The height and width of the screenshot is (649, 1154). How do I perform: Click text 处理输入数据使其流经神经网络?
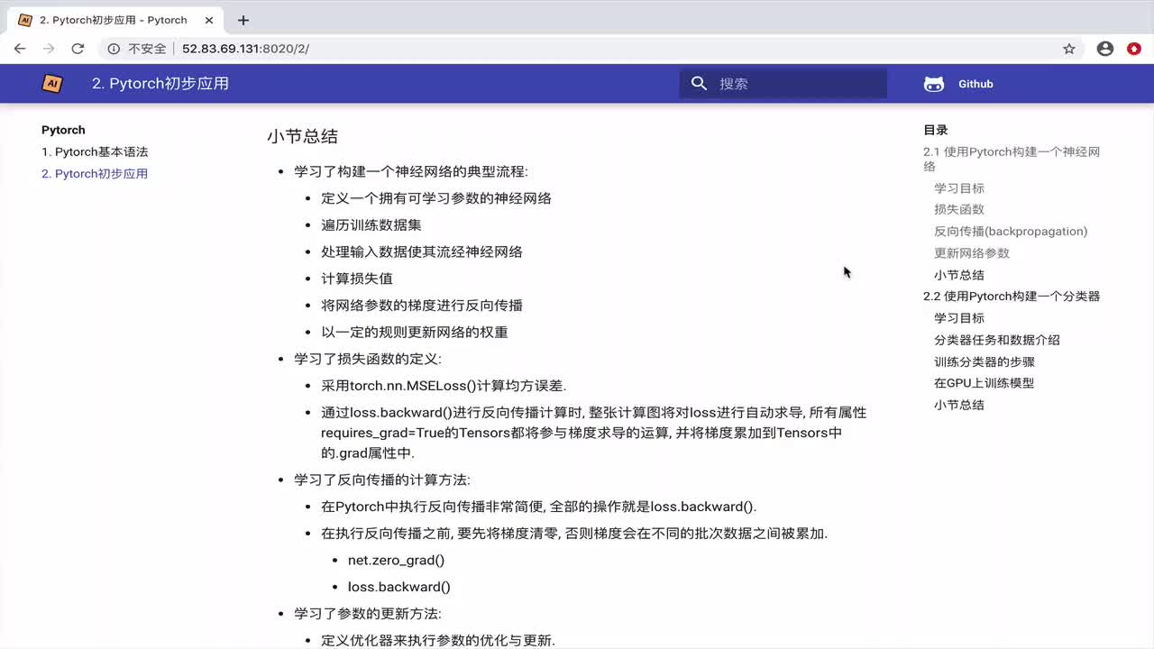pos(422,251)
